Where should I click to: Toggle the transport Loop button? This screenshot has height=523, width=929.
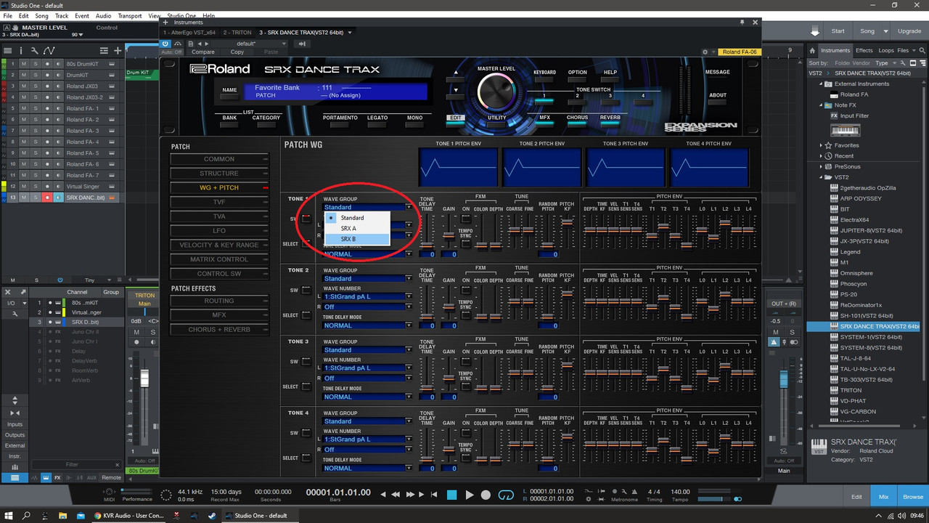click(x=507, y=495)
